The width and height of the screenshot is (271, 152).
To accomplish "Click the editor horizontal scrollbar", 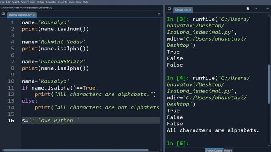I will [76, 150].
